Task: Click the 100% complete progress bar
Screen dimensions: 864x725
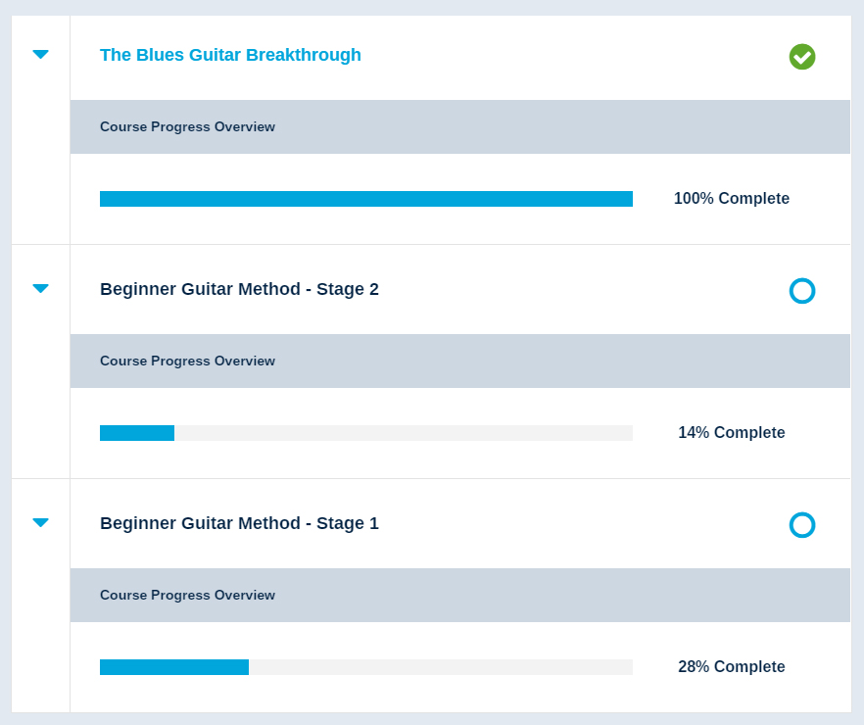Action: pos(366,199)
